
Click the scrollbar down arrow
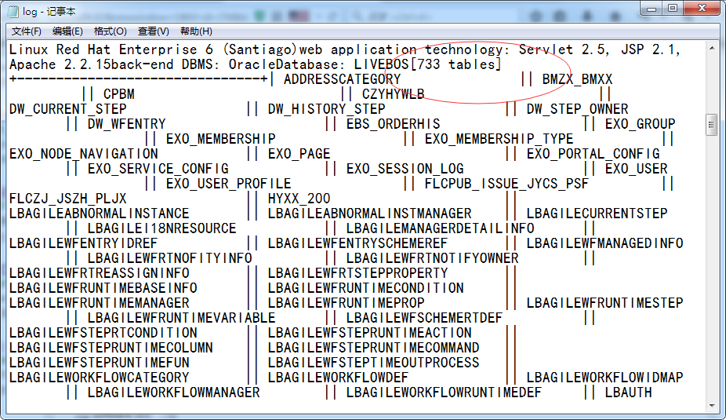[712, 406]
